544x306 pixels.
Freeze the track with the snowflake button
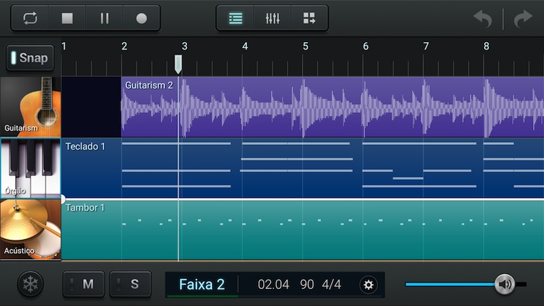tap(31, 284)
